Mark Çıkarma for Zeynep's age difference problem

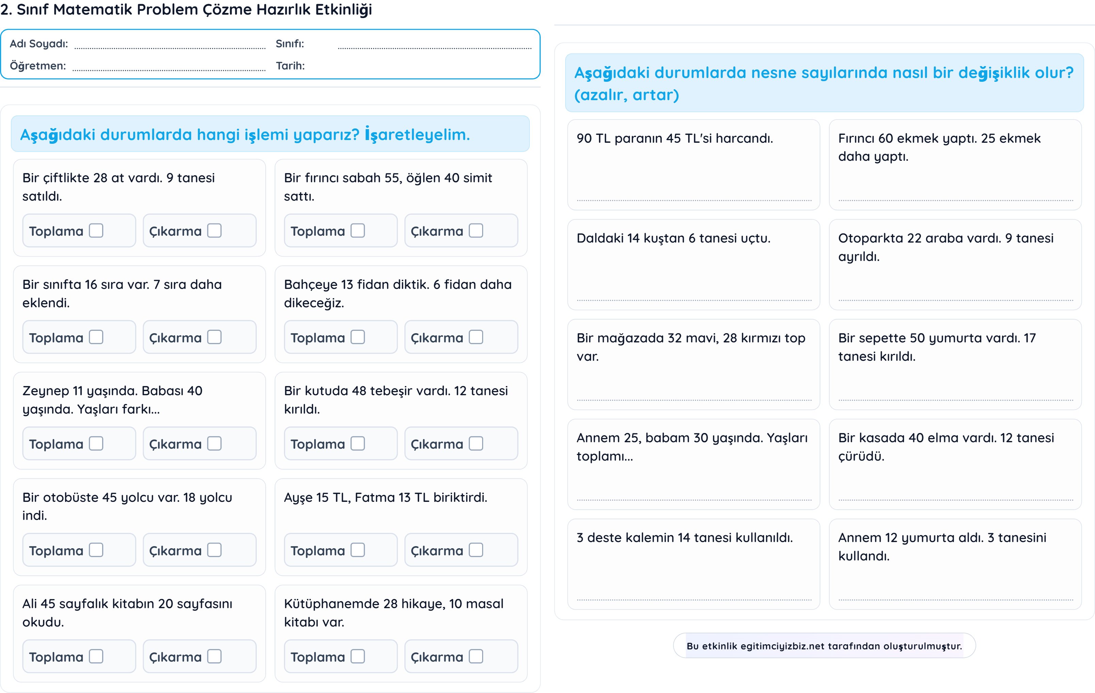(214, 444)
